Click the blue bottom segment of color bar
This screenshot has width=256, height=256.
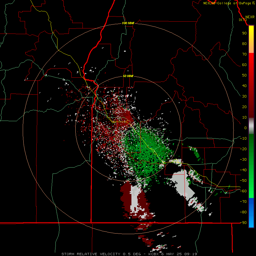pyautogui.click(x=251, y=213)
